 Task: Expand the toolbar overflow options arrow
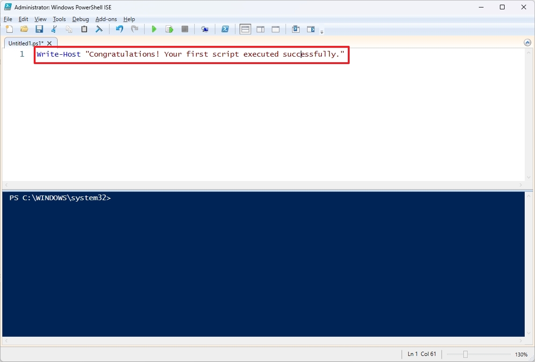[x=322, y=32]
